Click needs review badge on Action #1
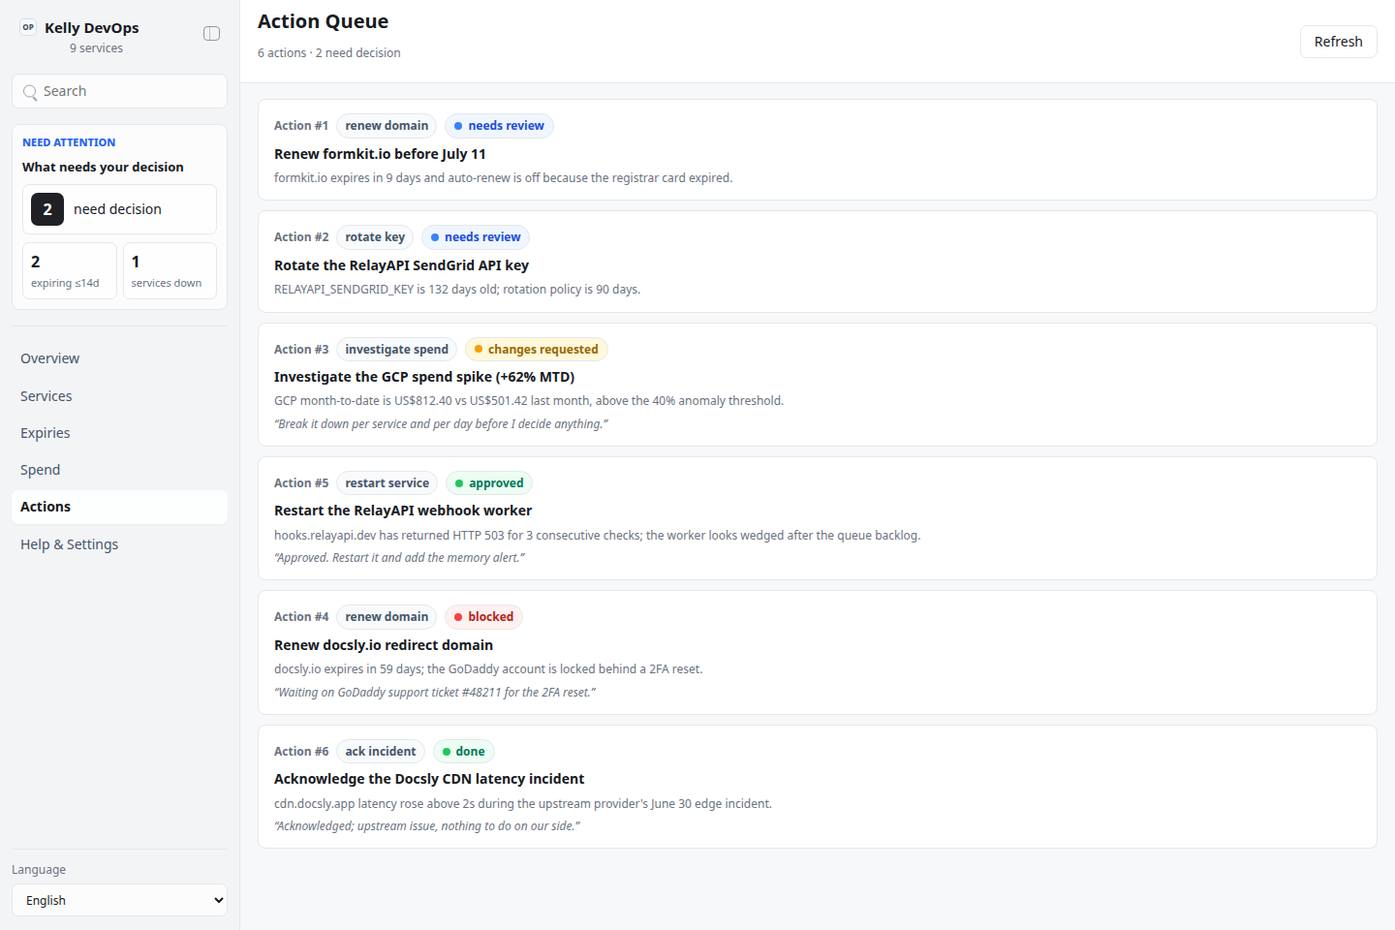 (499, 126)
